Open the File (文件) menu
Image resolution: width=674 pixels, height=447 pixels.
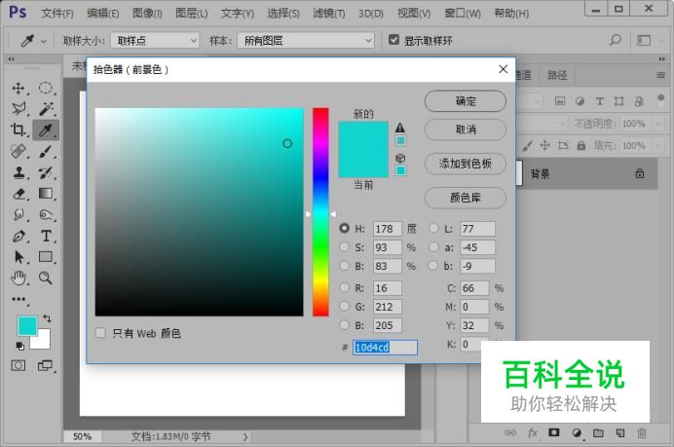point(57,14)
